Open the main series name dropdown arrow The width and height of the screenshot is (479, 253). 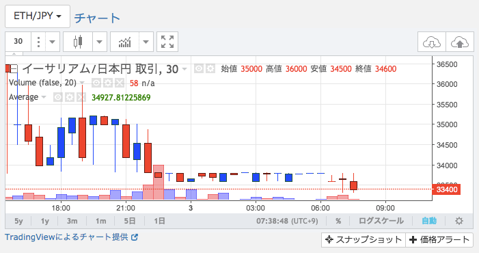point(184,69)
